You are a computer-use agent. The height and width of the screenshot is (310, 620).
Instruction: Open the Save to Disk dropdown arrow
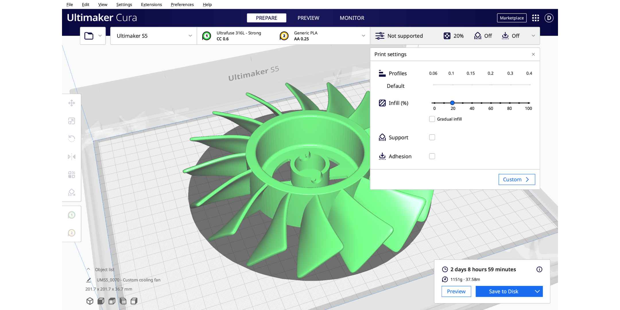tap(537, 291)
